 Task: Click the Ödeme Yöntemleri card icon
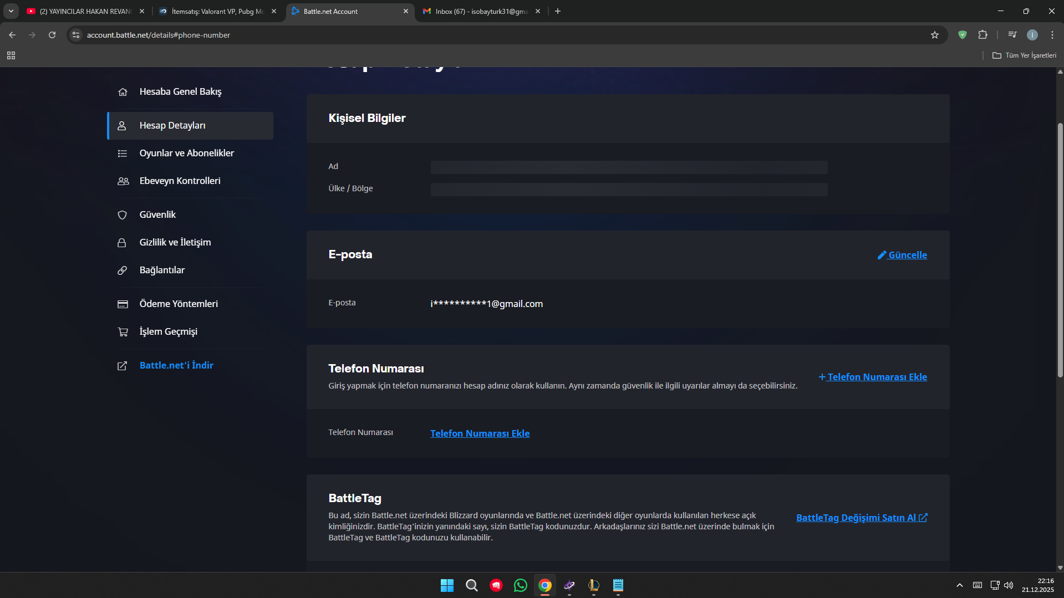123,304
